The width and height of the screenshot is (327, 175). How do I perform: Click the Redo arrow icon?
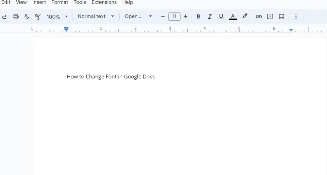point(4,16)
